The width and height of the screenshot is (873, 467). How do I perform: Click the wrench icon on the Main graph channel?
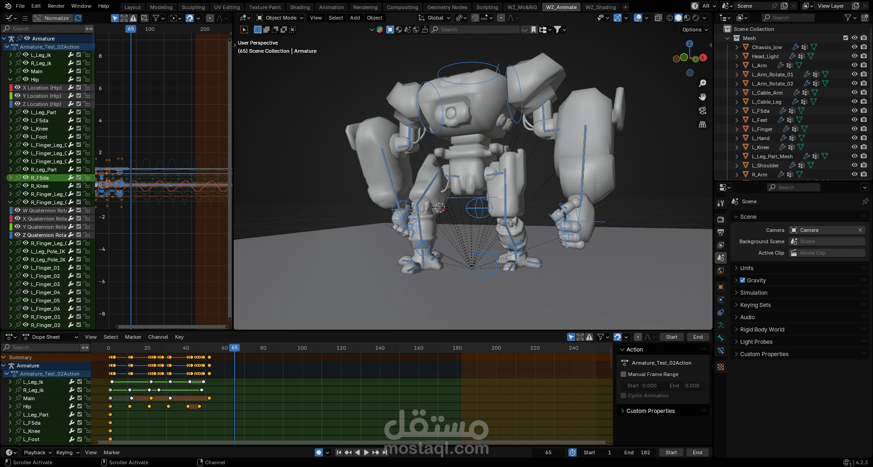click(71, 71)
